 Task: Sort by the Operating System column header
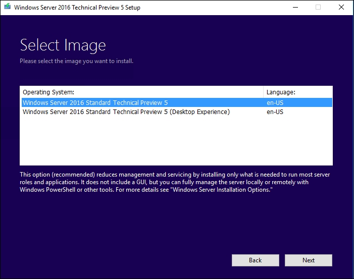coord(48,92)
